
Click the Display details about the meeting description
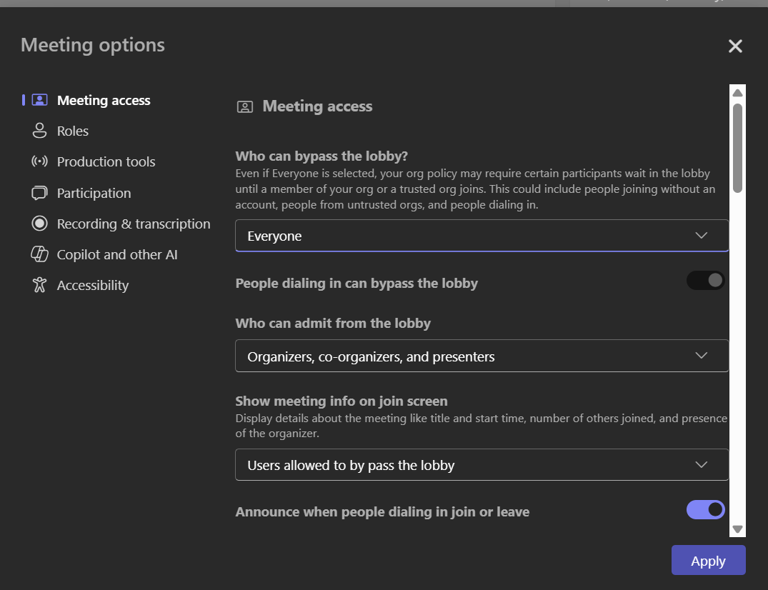click(x=481, y=426)
